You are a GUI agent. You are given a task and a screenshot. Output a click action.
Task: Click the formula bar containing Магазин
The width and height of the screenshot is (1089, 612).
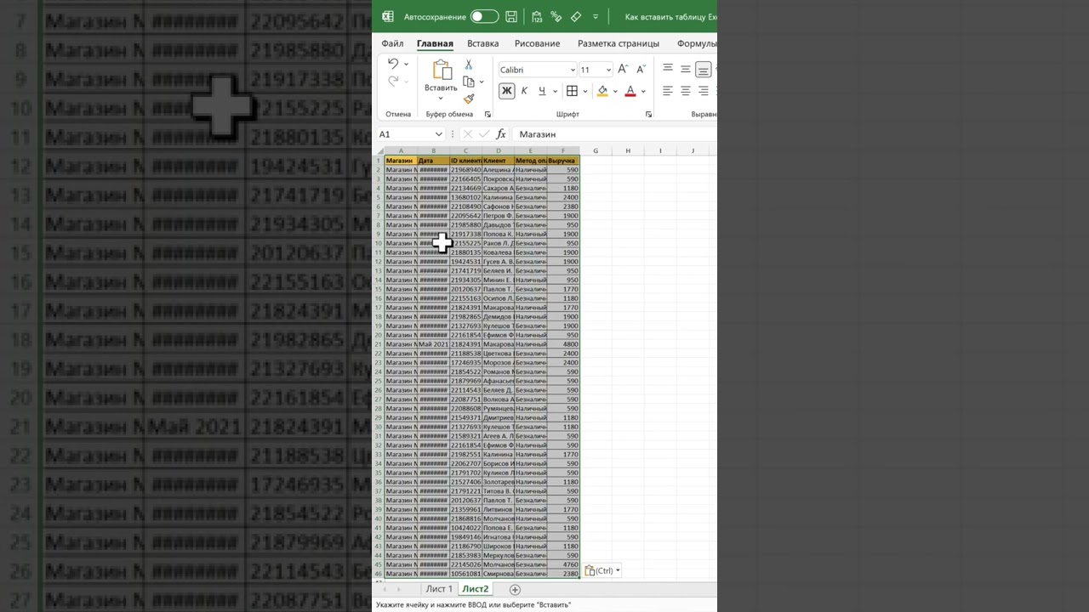pos(614,134)
